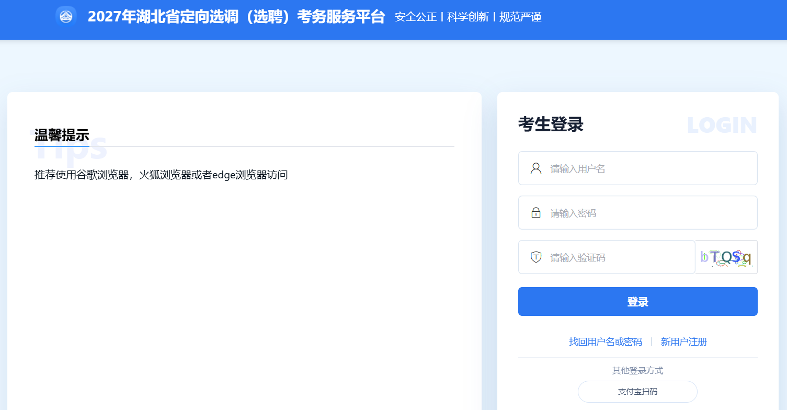The width and height of the screenshot is (787, 410).
Task: Click the browser recommendation tip text
Action: 161,175
